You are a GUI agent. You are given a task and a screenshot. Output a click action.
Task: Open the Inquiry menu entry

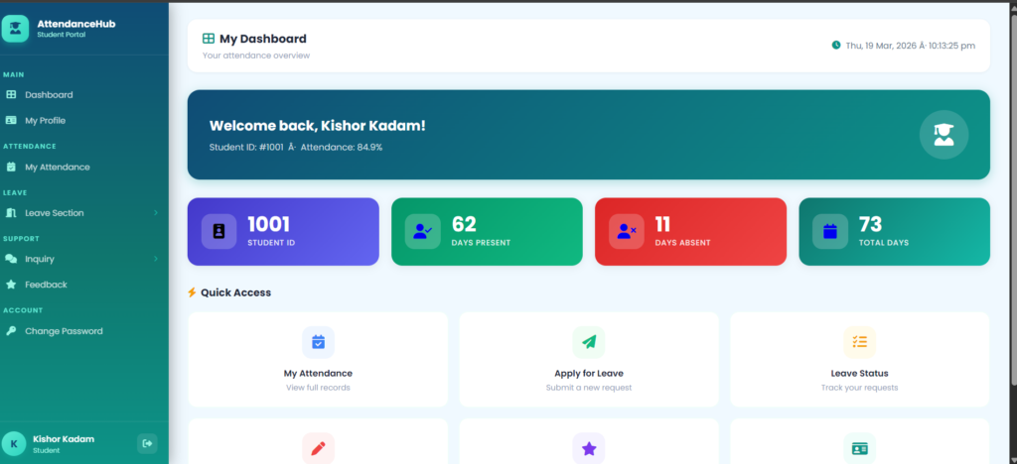(x=83, y=259)
